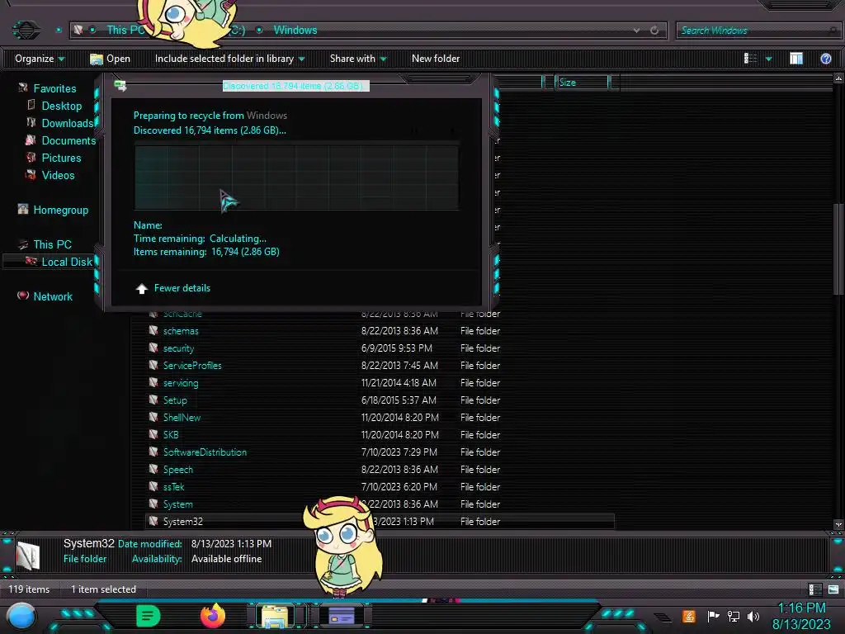Open the green notes app in taskbar

coord(149,616)
